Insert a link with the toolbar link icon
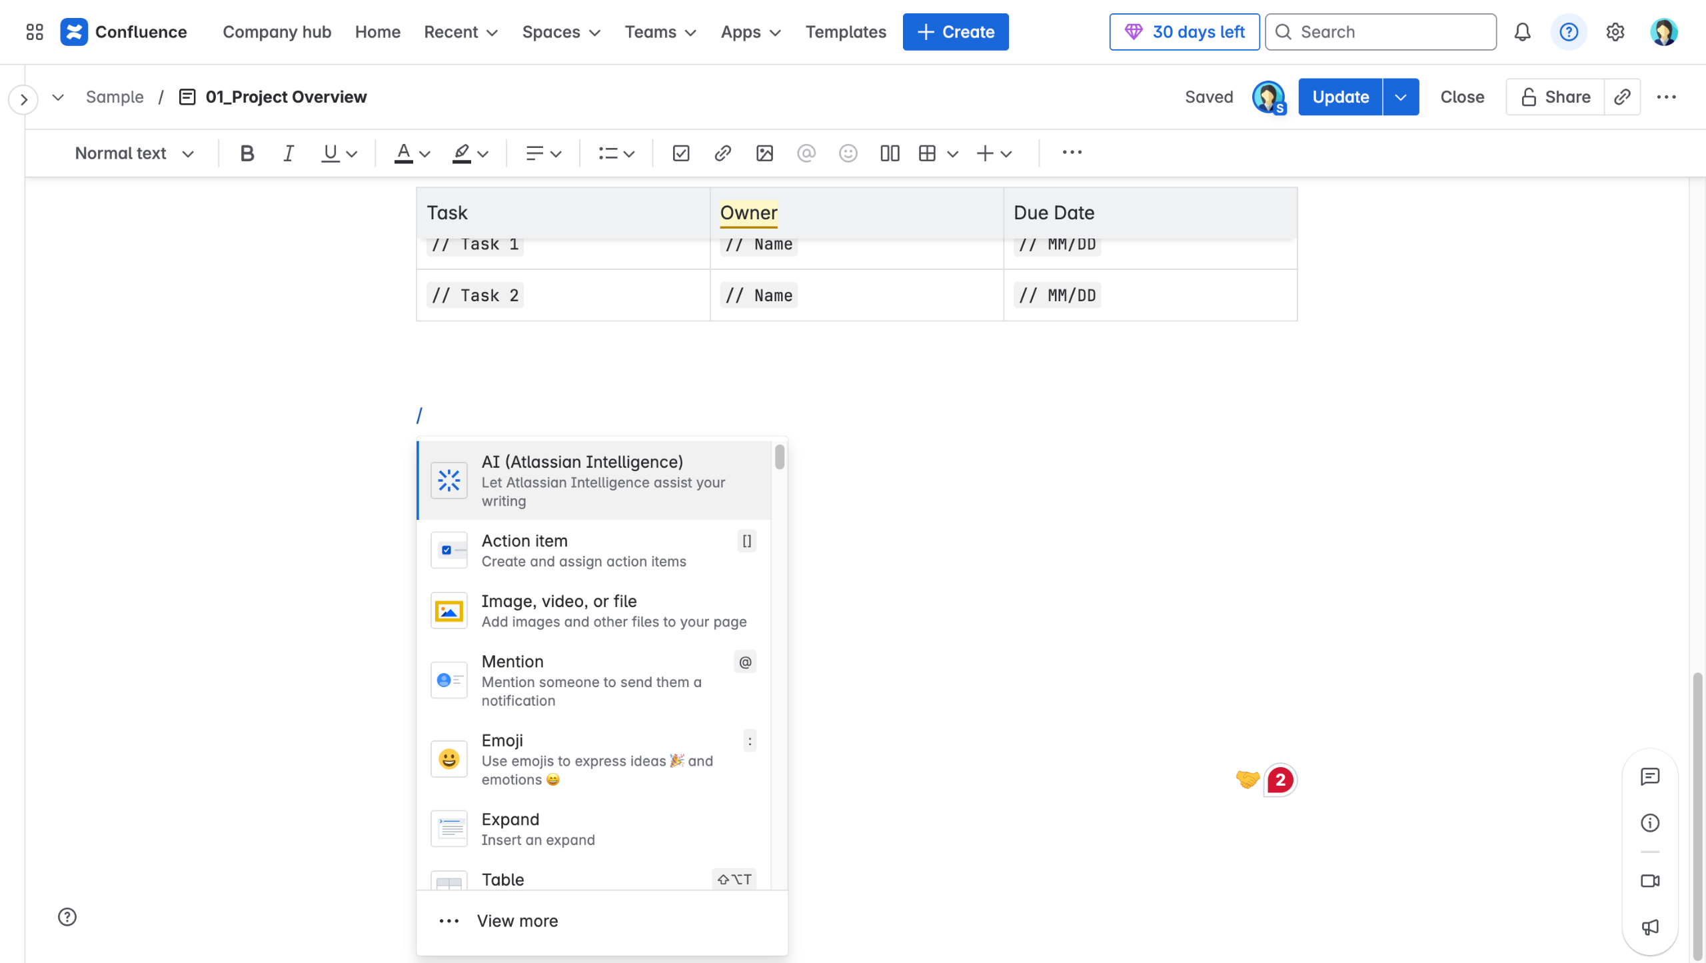 coord(722,153)
